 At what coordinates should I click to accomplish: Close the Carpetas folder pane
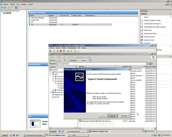click(x=76, y=67)
